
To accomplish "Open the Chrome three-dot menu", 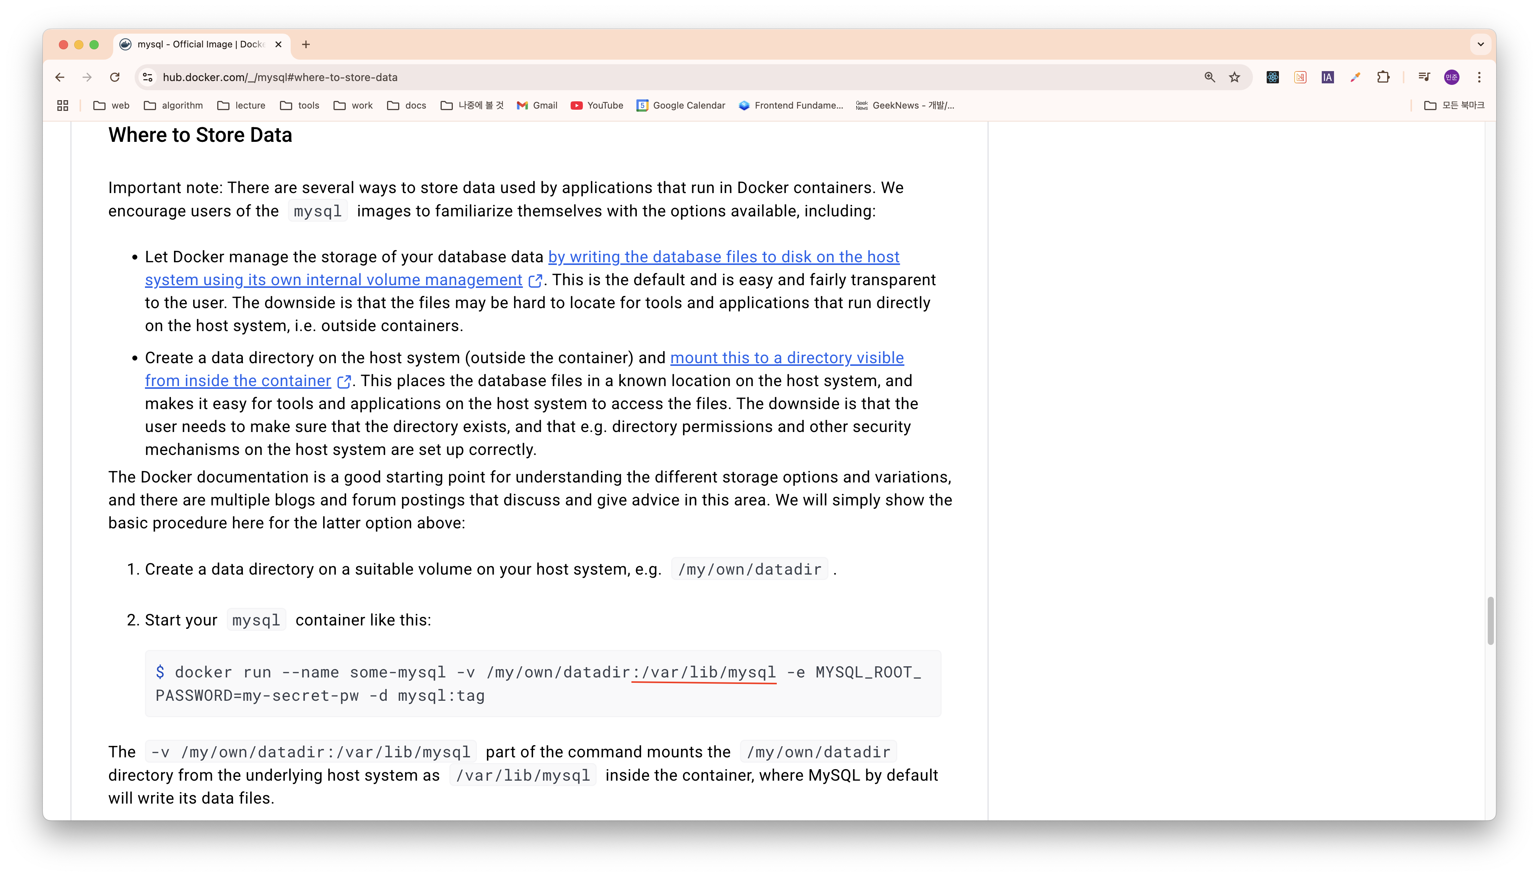I will (1479, 77).
